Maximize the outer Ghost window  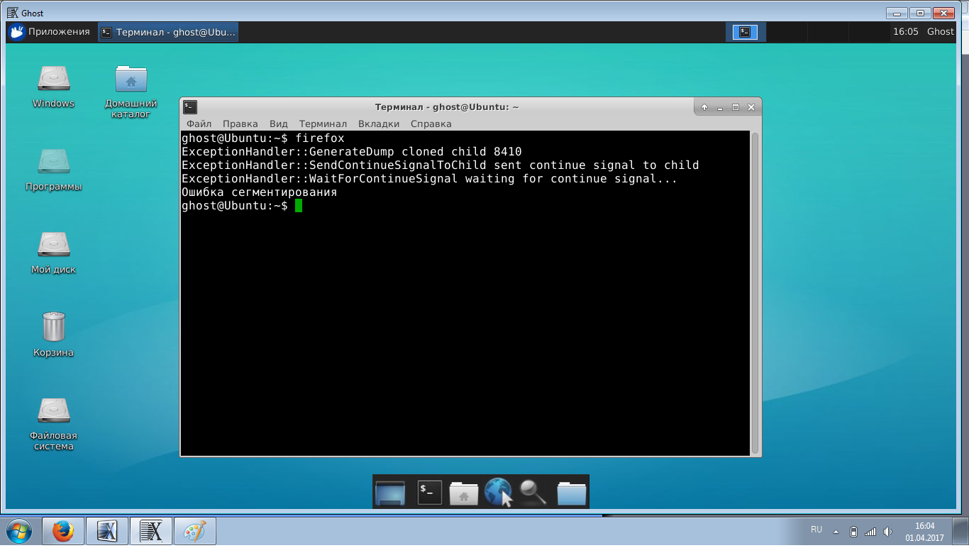click(x=920, y=13)
